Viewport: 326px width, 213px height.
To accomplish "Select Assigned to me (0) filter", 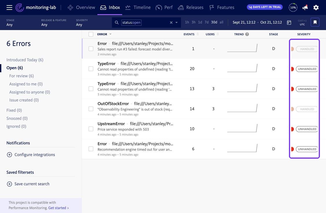I will (x=26, y=84).
